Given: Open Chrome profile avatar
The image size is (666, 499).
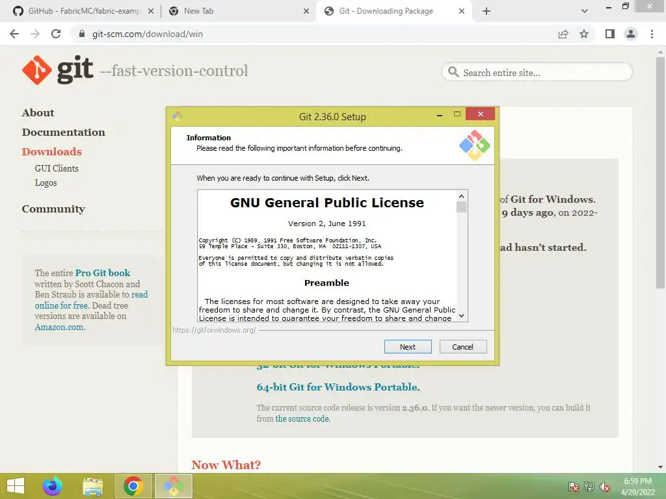Looking at the screenshot, I should [x=631, y=34].
